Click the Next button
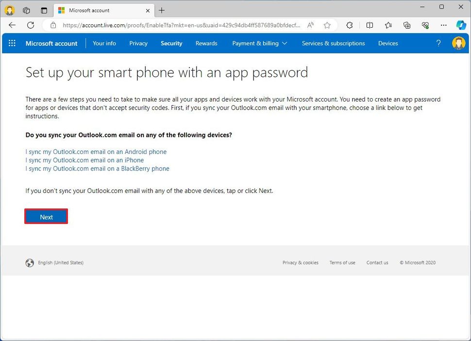 tap(46, 217)
